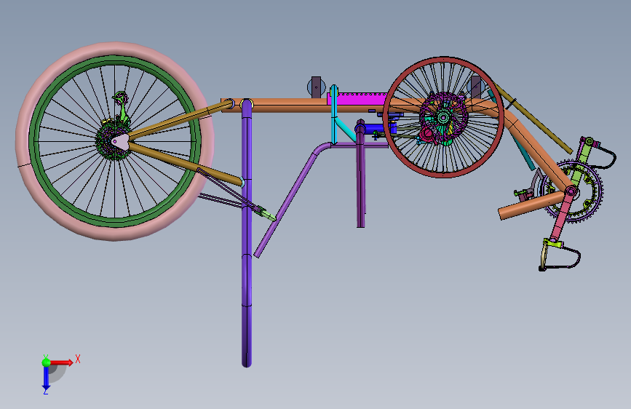Screen dimensions: 631x409
Task: Click the magenta rectangular plate on the frame
Action: click(360, 99)
